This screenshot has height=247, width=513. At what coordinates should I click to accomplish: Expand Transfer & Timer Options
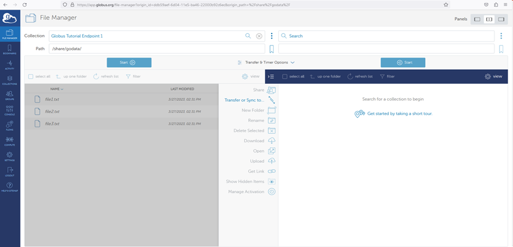pos(266,63)
